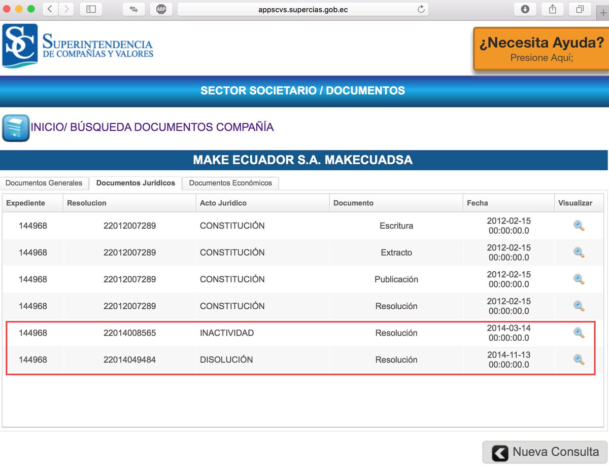Image resolution: width=609 pixels, height=472 pixels.
Task: Click the tab switch arrows icon
Action: [134, 9]
